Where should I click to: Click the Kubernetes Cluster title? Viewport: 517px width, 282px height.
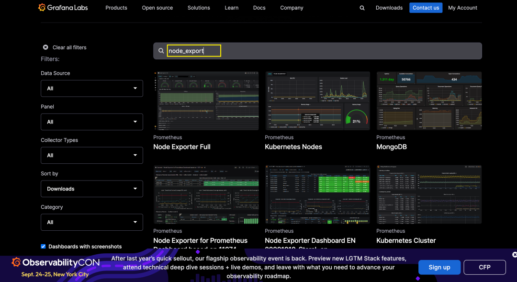coord(406,240)
